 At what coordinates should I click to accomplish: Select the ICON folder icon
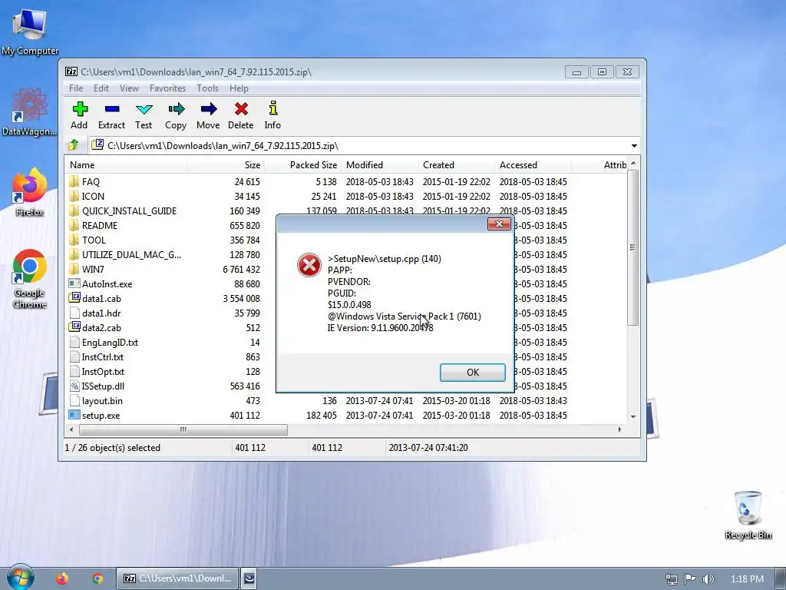click(x=74, y=196)
